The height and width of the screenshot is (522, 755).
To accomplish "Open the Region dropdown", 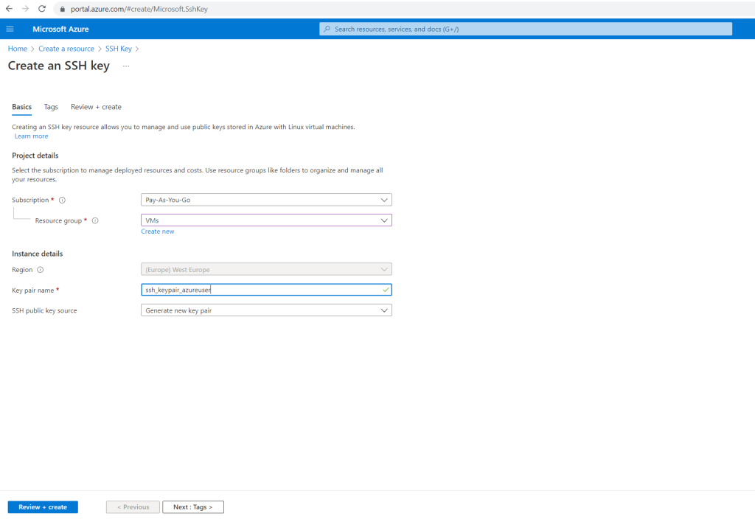I will coord(266,269).
